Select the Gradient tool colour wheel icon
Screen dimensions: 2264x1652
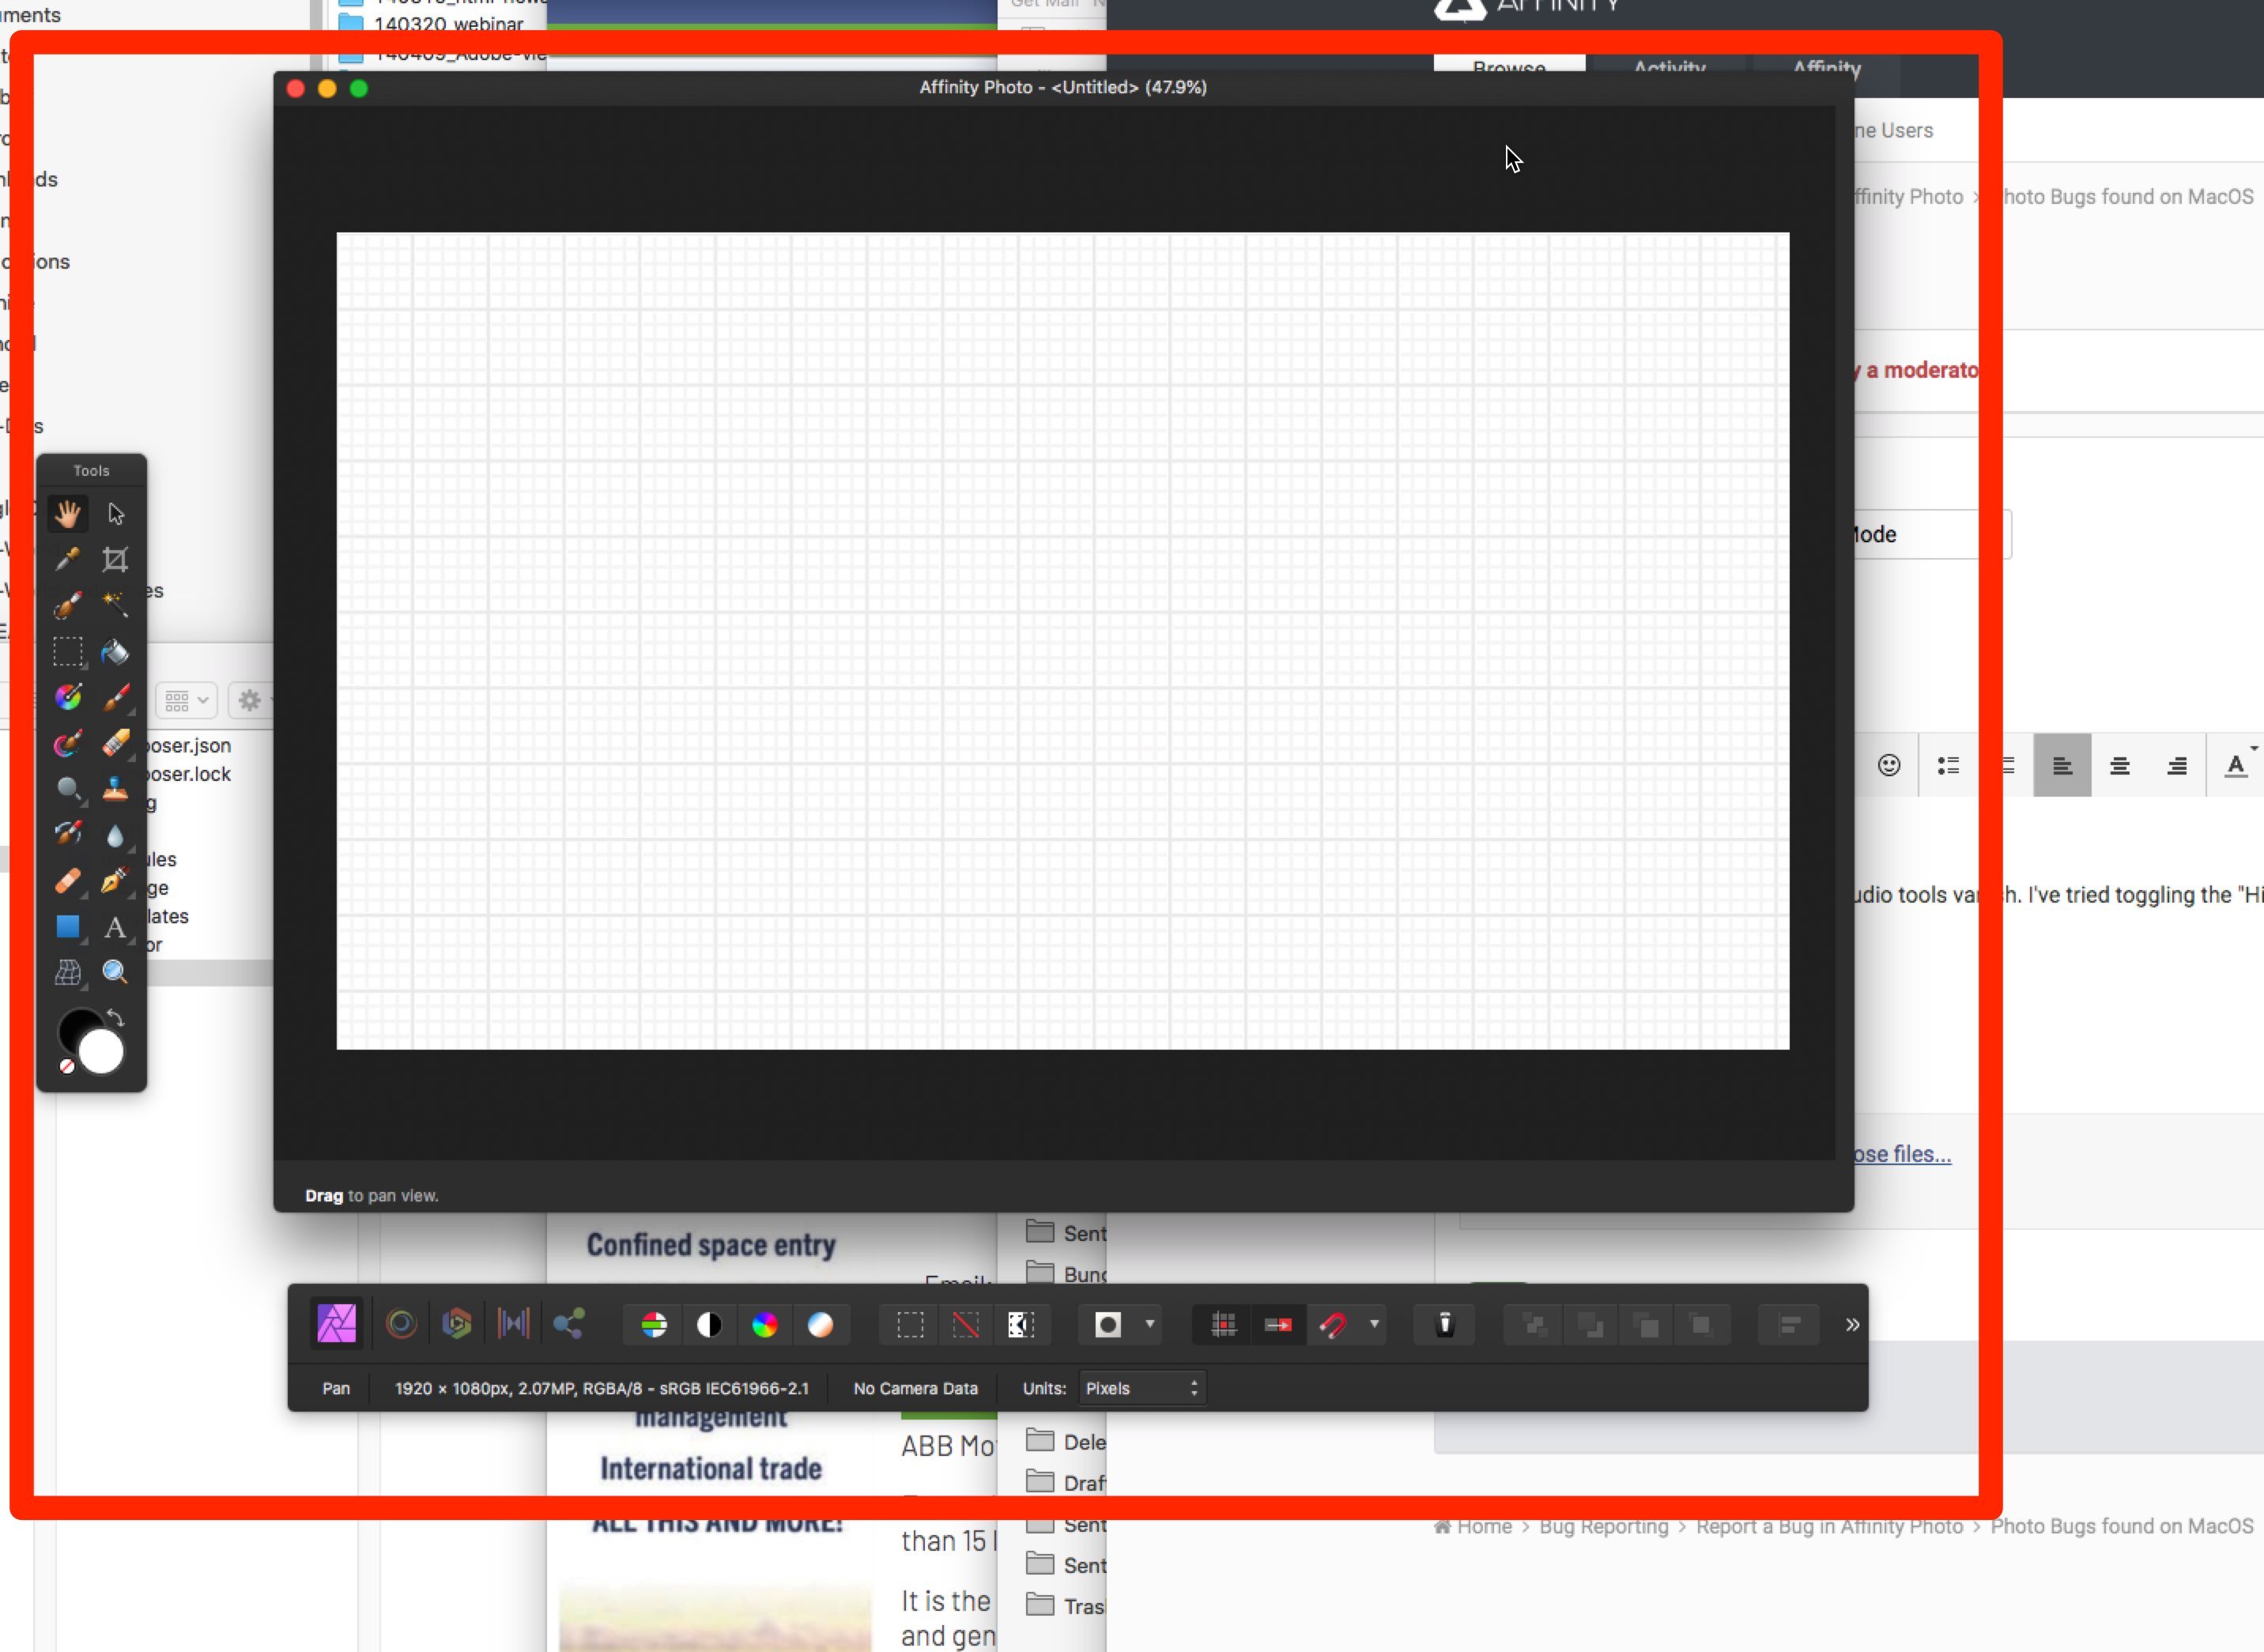click(x=68, y=698)
